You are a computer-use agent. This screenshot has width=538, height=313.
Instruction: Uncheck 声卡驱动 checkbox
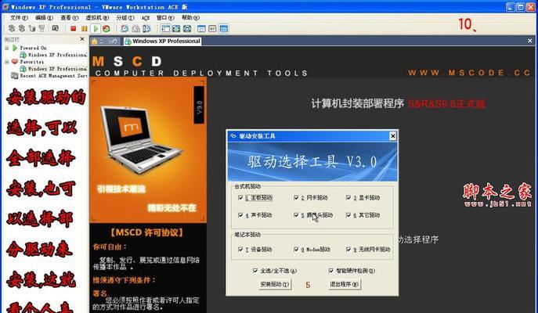click(240, 215)
